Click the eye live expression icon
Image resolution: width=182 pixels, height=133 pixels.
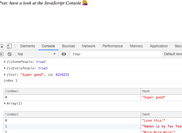pyautogui.click(x=64, y=54)
